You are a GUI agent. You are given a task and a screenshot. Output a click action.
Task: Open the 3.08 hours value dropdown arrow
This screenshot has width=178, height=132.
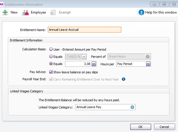[94, 64]
